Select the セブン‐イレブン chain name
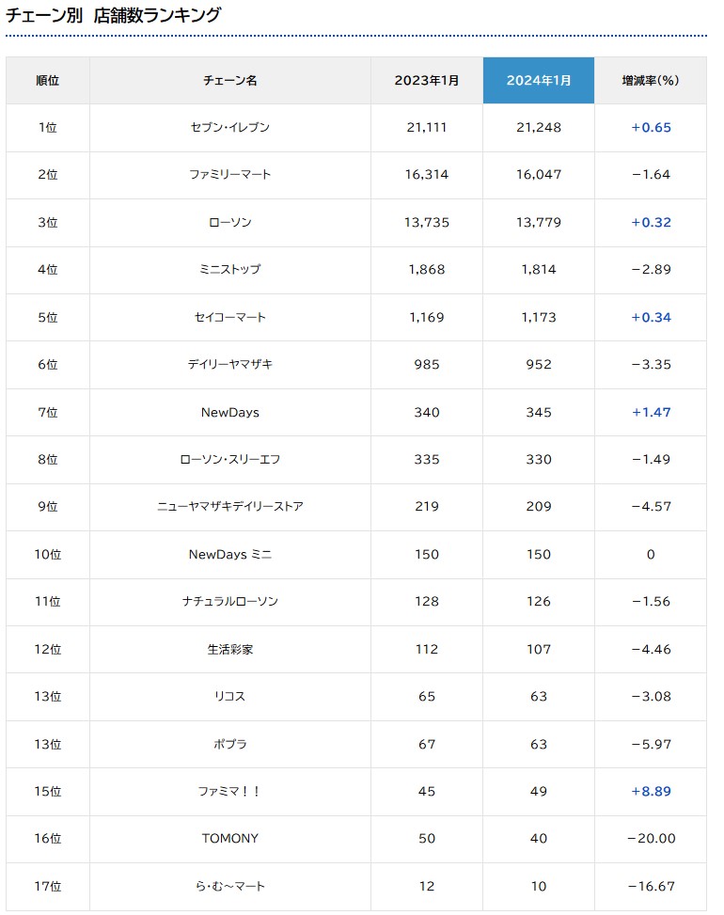This screenshot has width=724, height=915. coord(230,127)
